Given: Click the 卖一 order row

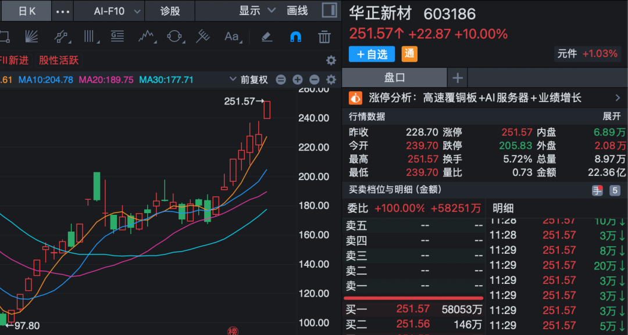Looking at the screenshot, I should click(414, 286).
